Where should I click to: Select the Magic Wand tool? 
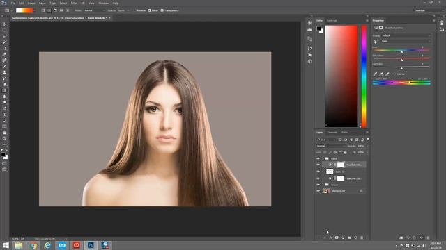point(4,42)
